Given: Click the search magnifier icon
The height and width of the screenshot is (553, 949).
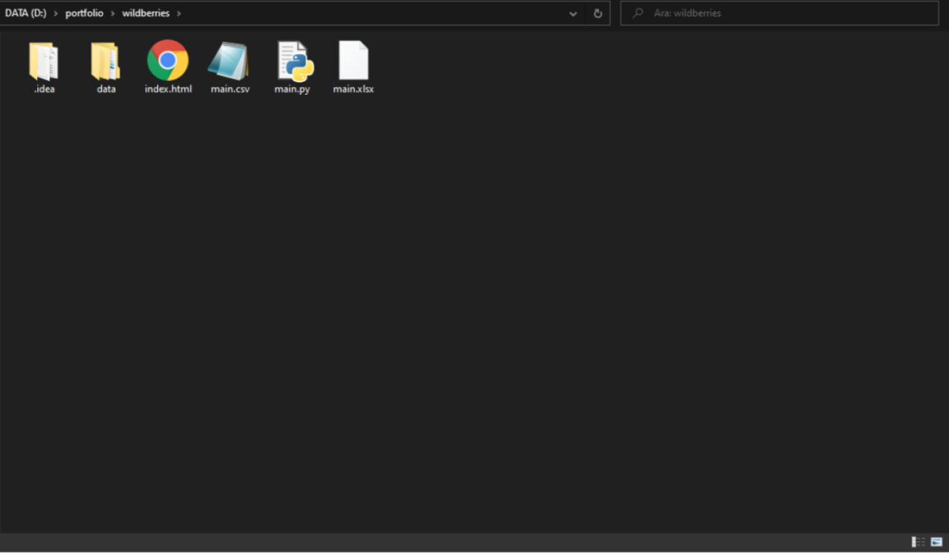Looking at the screenshot, I should tap(638, 13).
